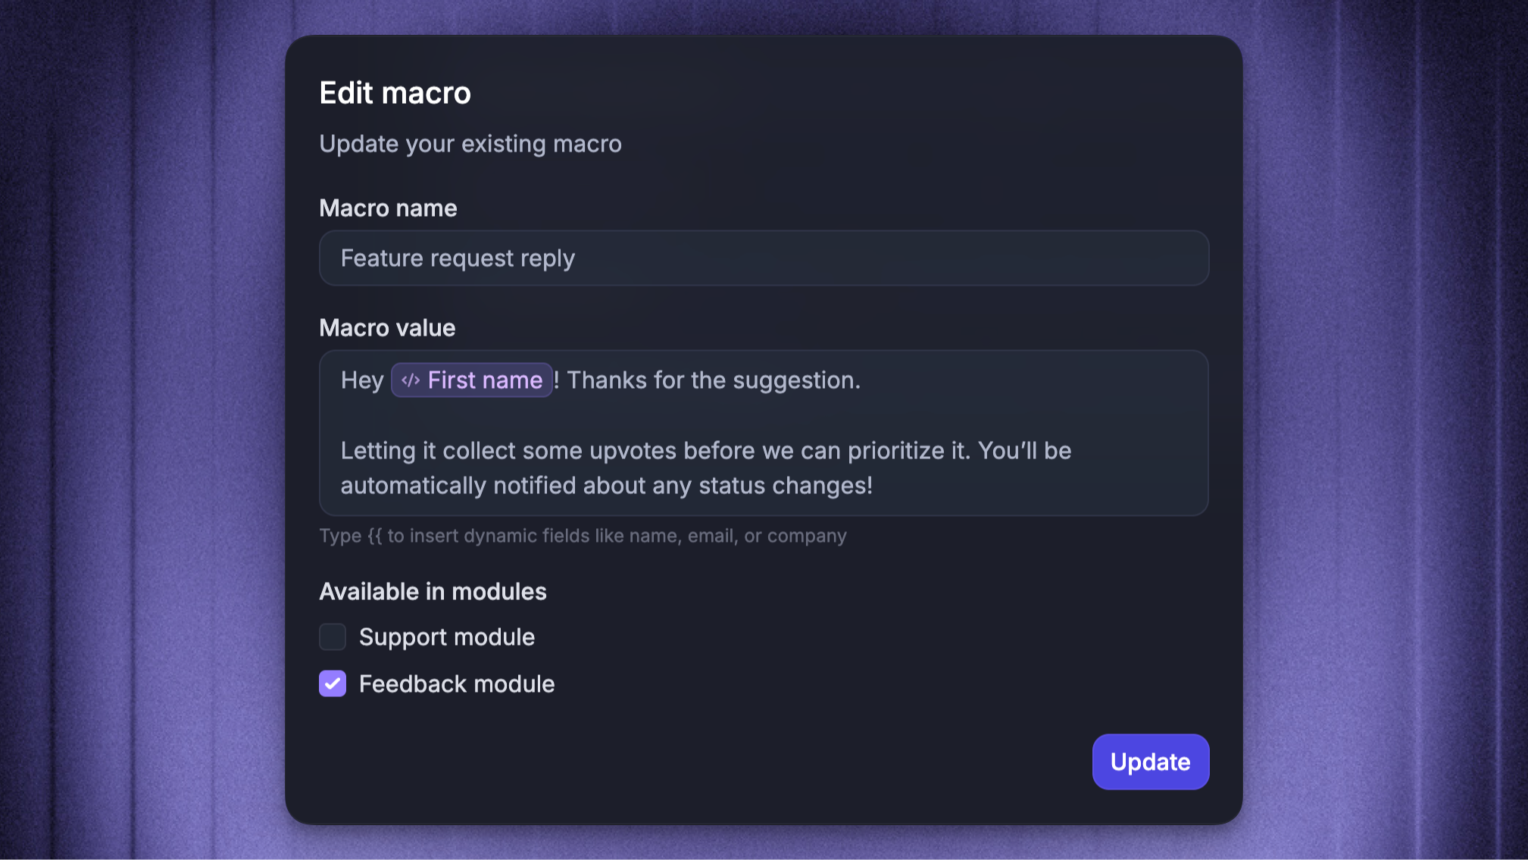Place cursor in Thanks for the suggestion text
Screen dimensions: 1528x860
coord(714,380)
